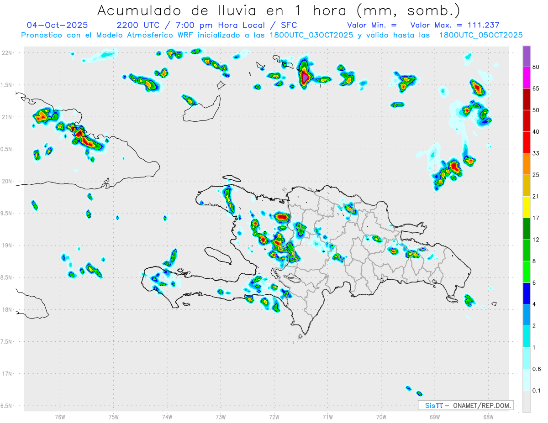
Task: Click the legend value '33'
Action: tap(536, 153)
